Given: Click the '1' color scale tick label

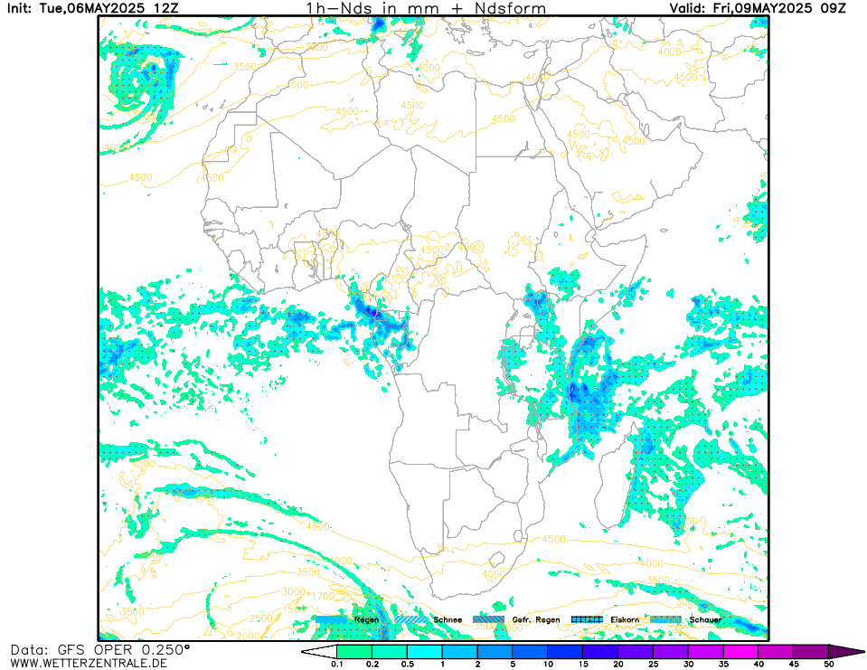Looking at the screenshot, I should coord(442,664).
